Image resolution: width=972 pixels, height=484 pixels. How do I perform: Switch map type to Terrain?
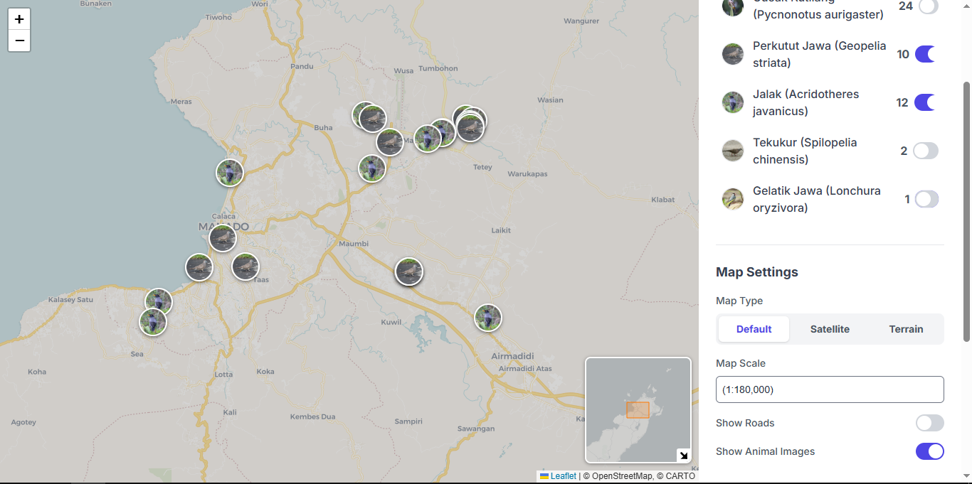coord(906,329)
